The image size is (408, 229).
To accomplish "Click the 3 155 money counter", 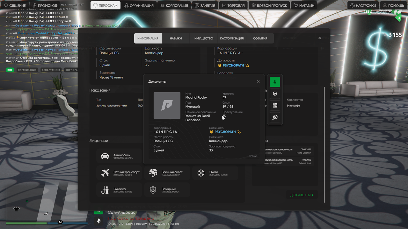I will pos(395,35).
